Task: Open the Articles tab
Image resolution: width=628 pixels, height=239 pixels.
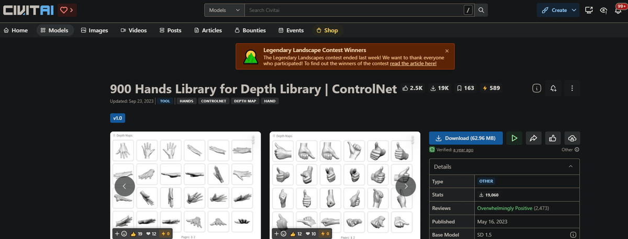Action: coord(208,30)
